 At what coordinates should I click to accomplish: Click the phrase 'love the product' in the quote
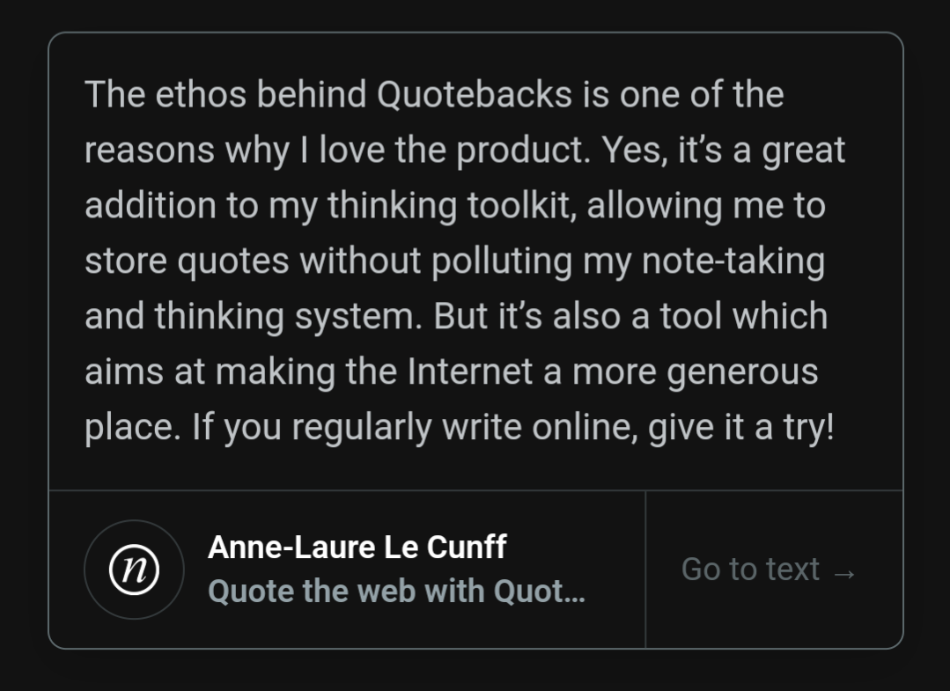[454, 151]
